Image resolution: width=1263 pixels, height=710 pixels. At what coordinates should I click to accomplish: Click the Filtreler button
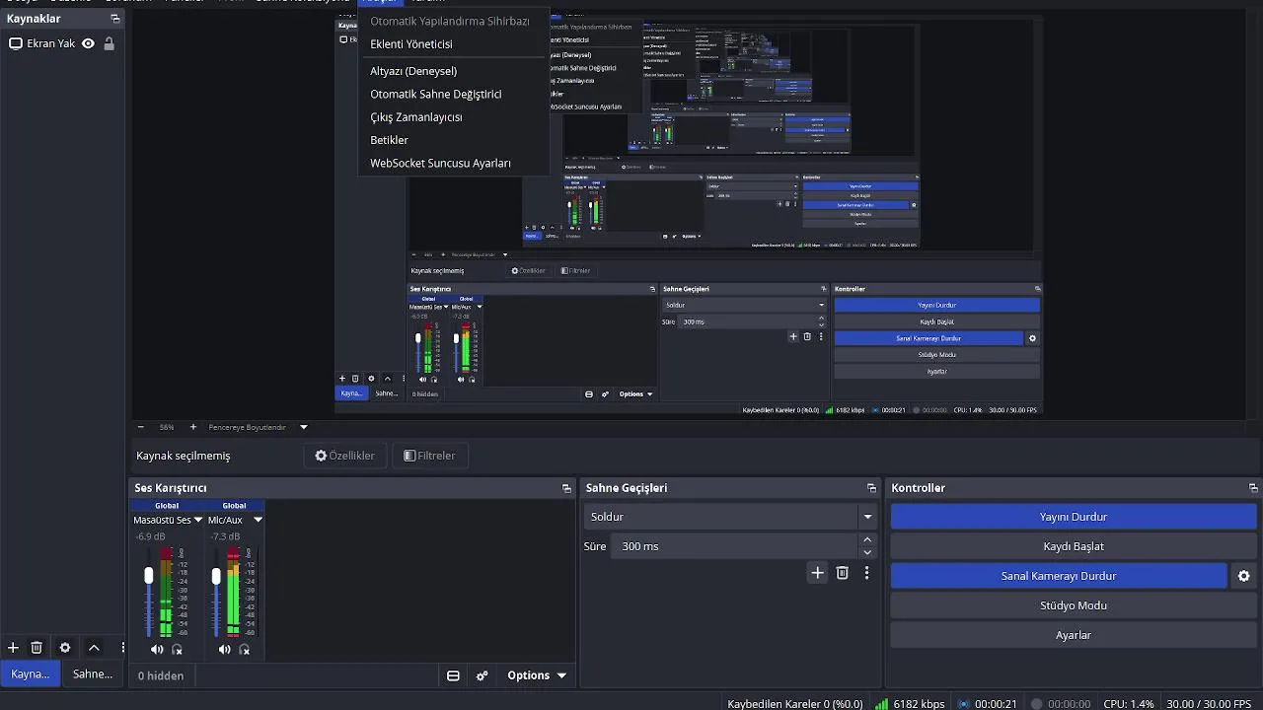(429, 456)
